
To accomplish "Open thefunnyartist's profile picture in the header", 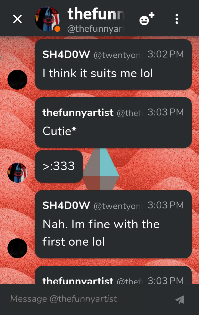I will pos(47,19).
